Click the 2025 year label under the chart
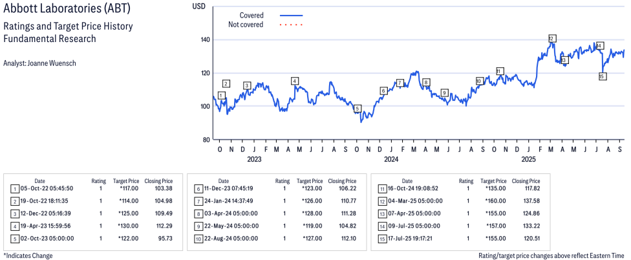Viewport: 631px width, 260px height. [528, 159]
